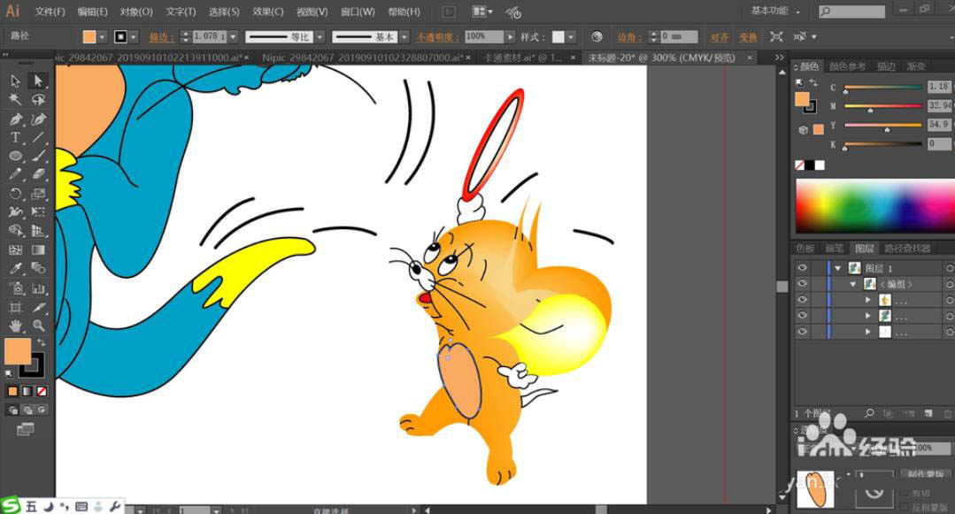Viewport: 955px width, 514px height.
Task: Select the Blend tool
Action: 38,269
